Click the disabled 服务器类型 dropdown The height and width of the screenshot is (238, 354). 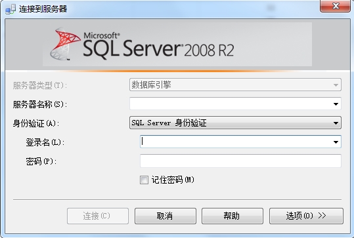coord(235,85)
